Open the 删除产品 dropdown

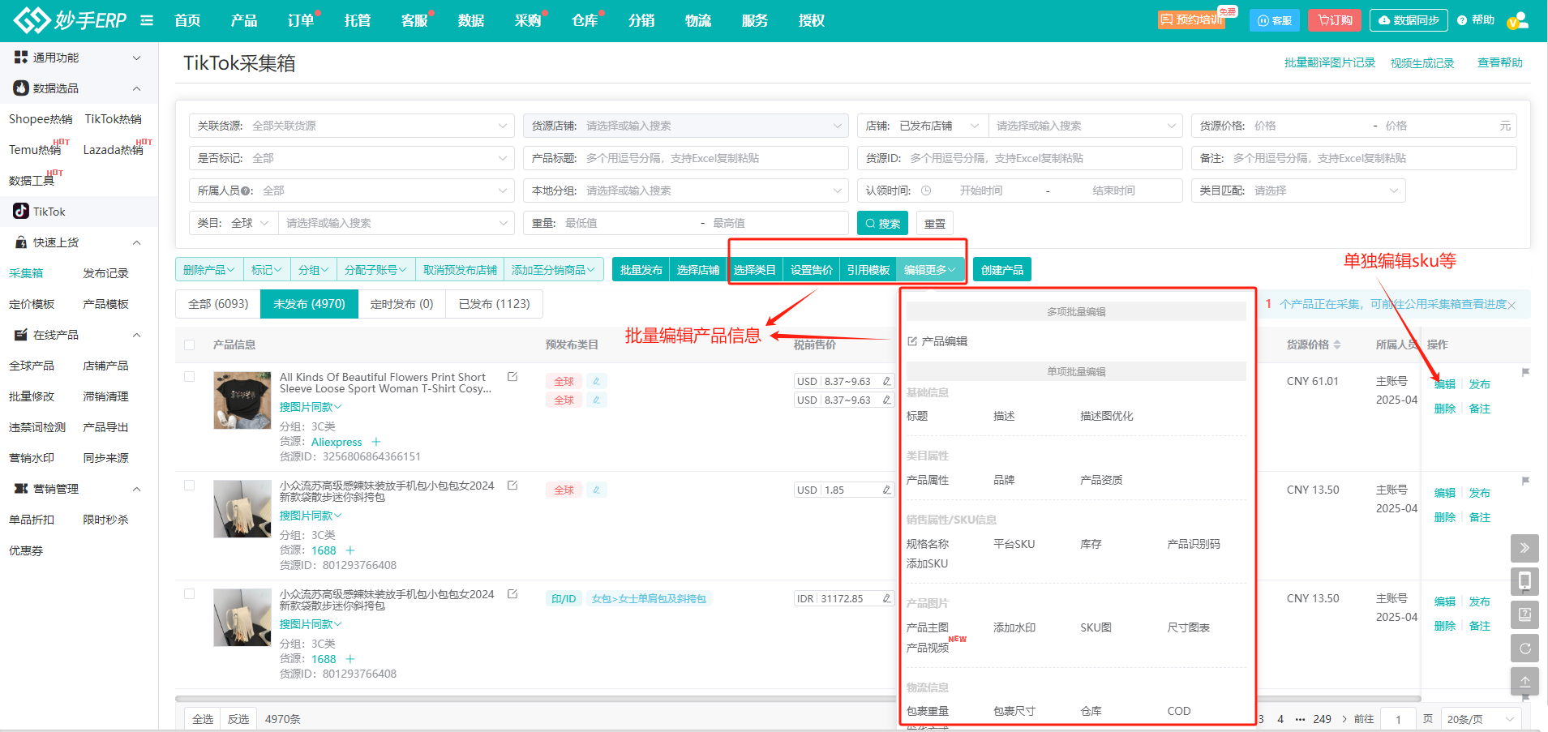pos(209,270)
